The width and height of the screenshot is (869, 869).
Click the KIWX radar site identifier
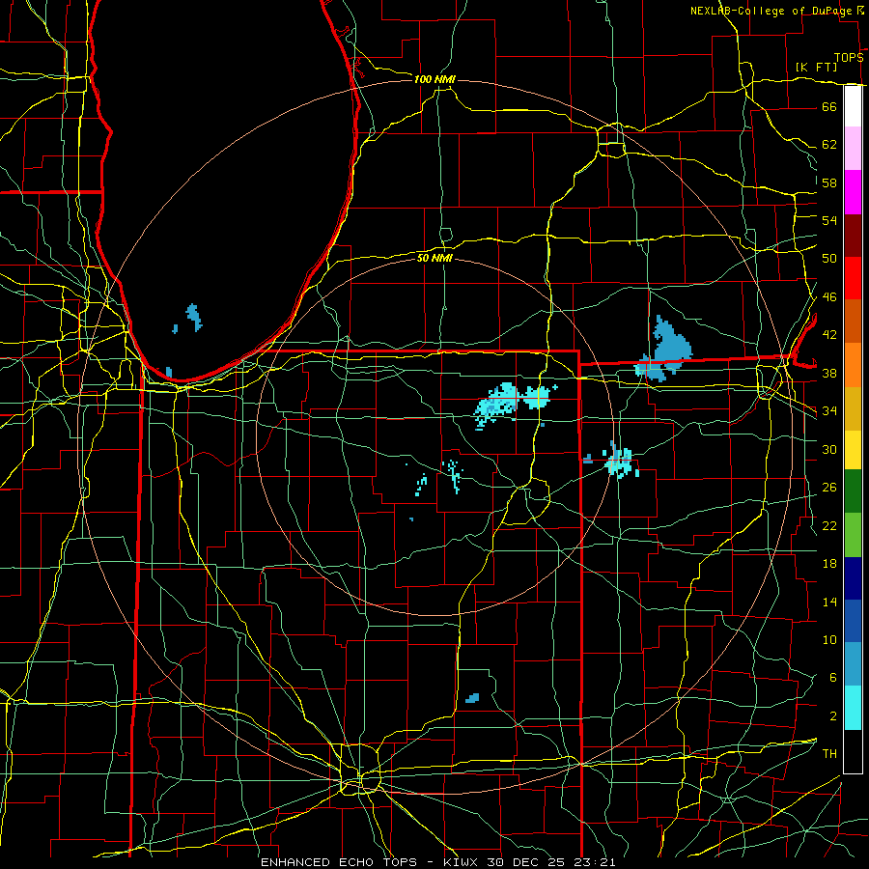[463, 862]
